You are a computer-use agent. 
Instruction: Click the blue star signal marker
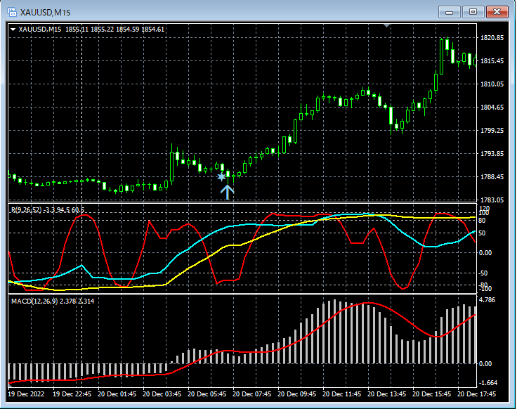tap(221, 177)
